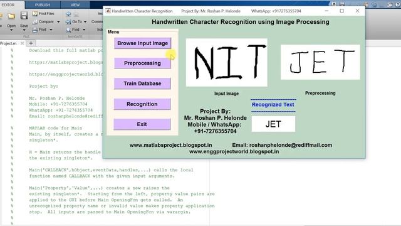Viewport: 401px width, 226px height.
Task: Click the 'function named CALLBACK' comment line
Action: pyautogui.click(x=102, y=176)
